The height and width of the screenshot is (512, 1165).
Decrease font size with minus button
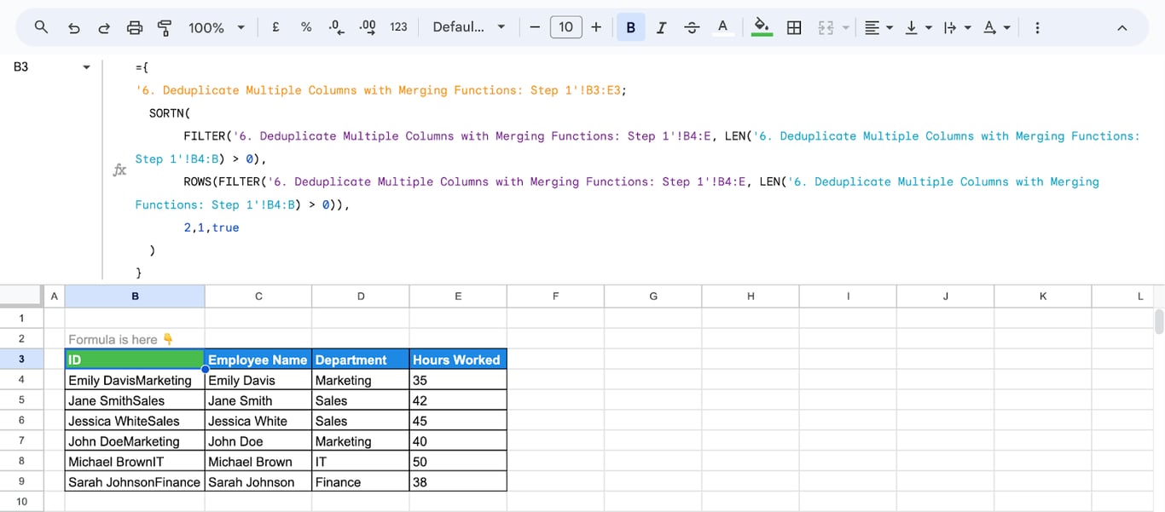click(x=535, y=27)
